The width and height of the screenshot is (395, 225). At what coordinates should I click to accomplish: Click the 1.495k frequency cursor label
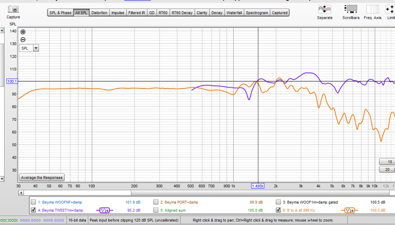click(258, 186)
